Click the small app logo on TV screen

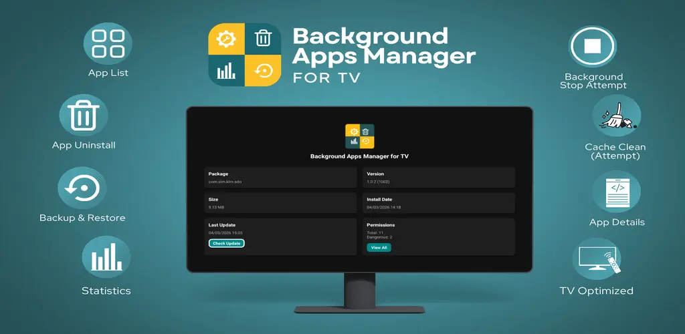pyautogui.click(x=359, y=136)
